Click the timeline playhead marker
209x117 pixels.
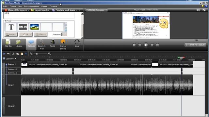[x=181, y=58]
